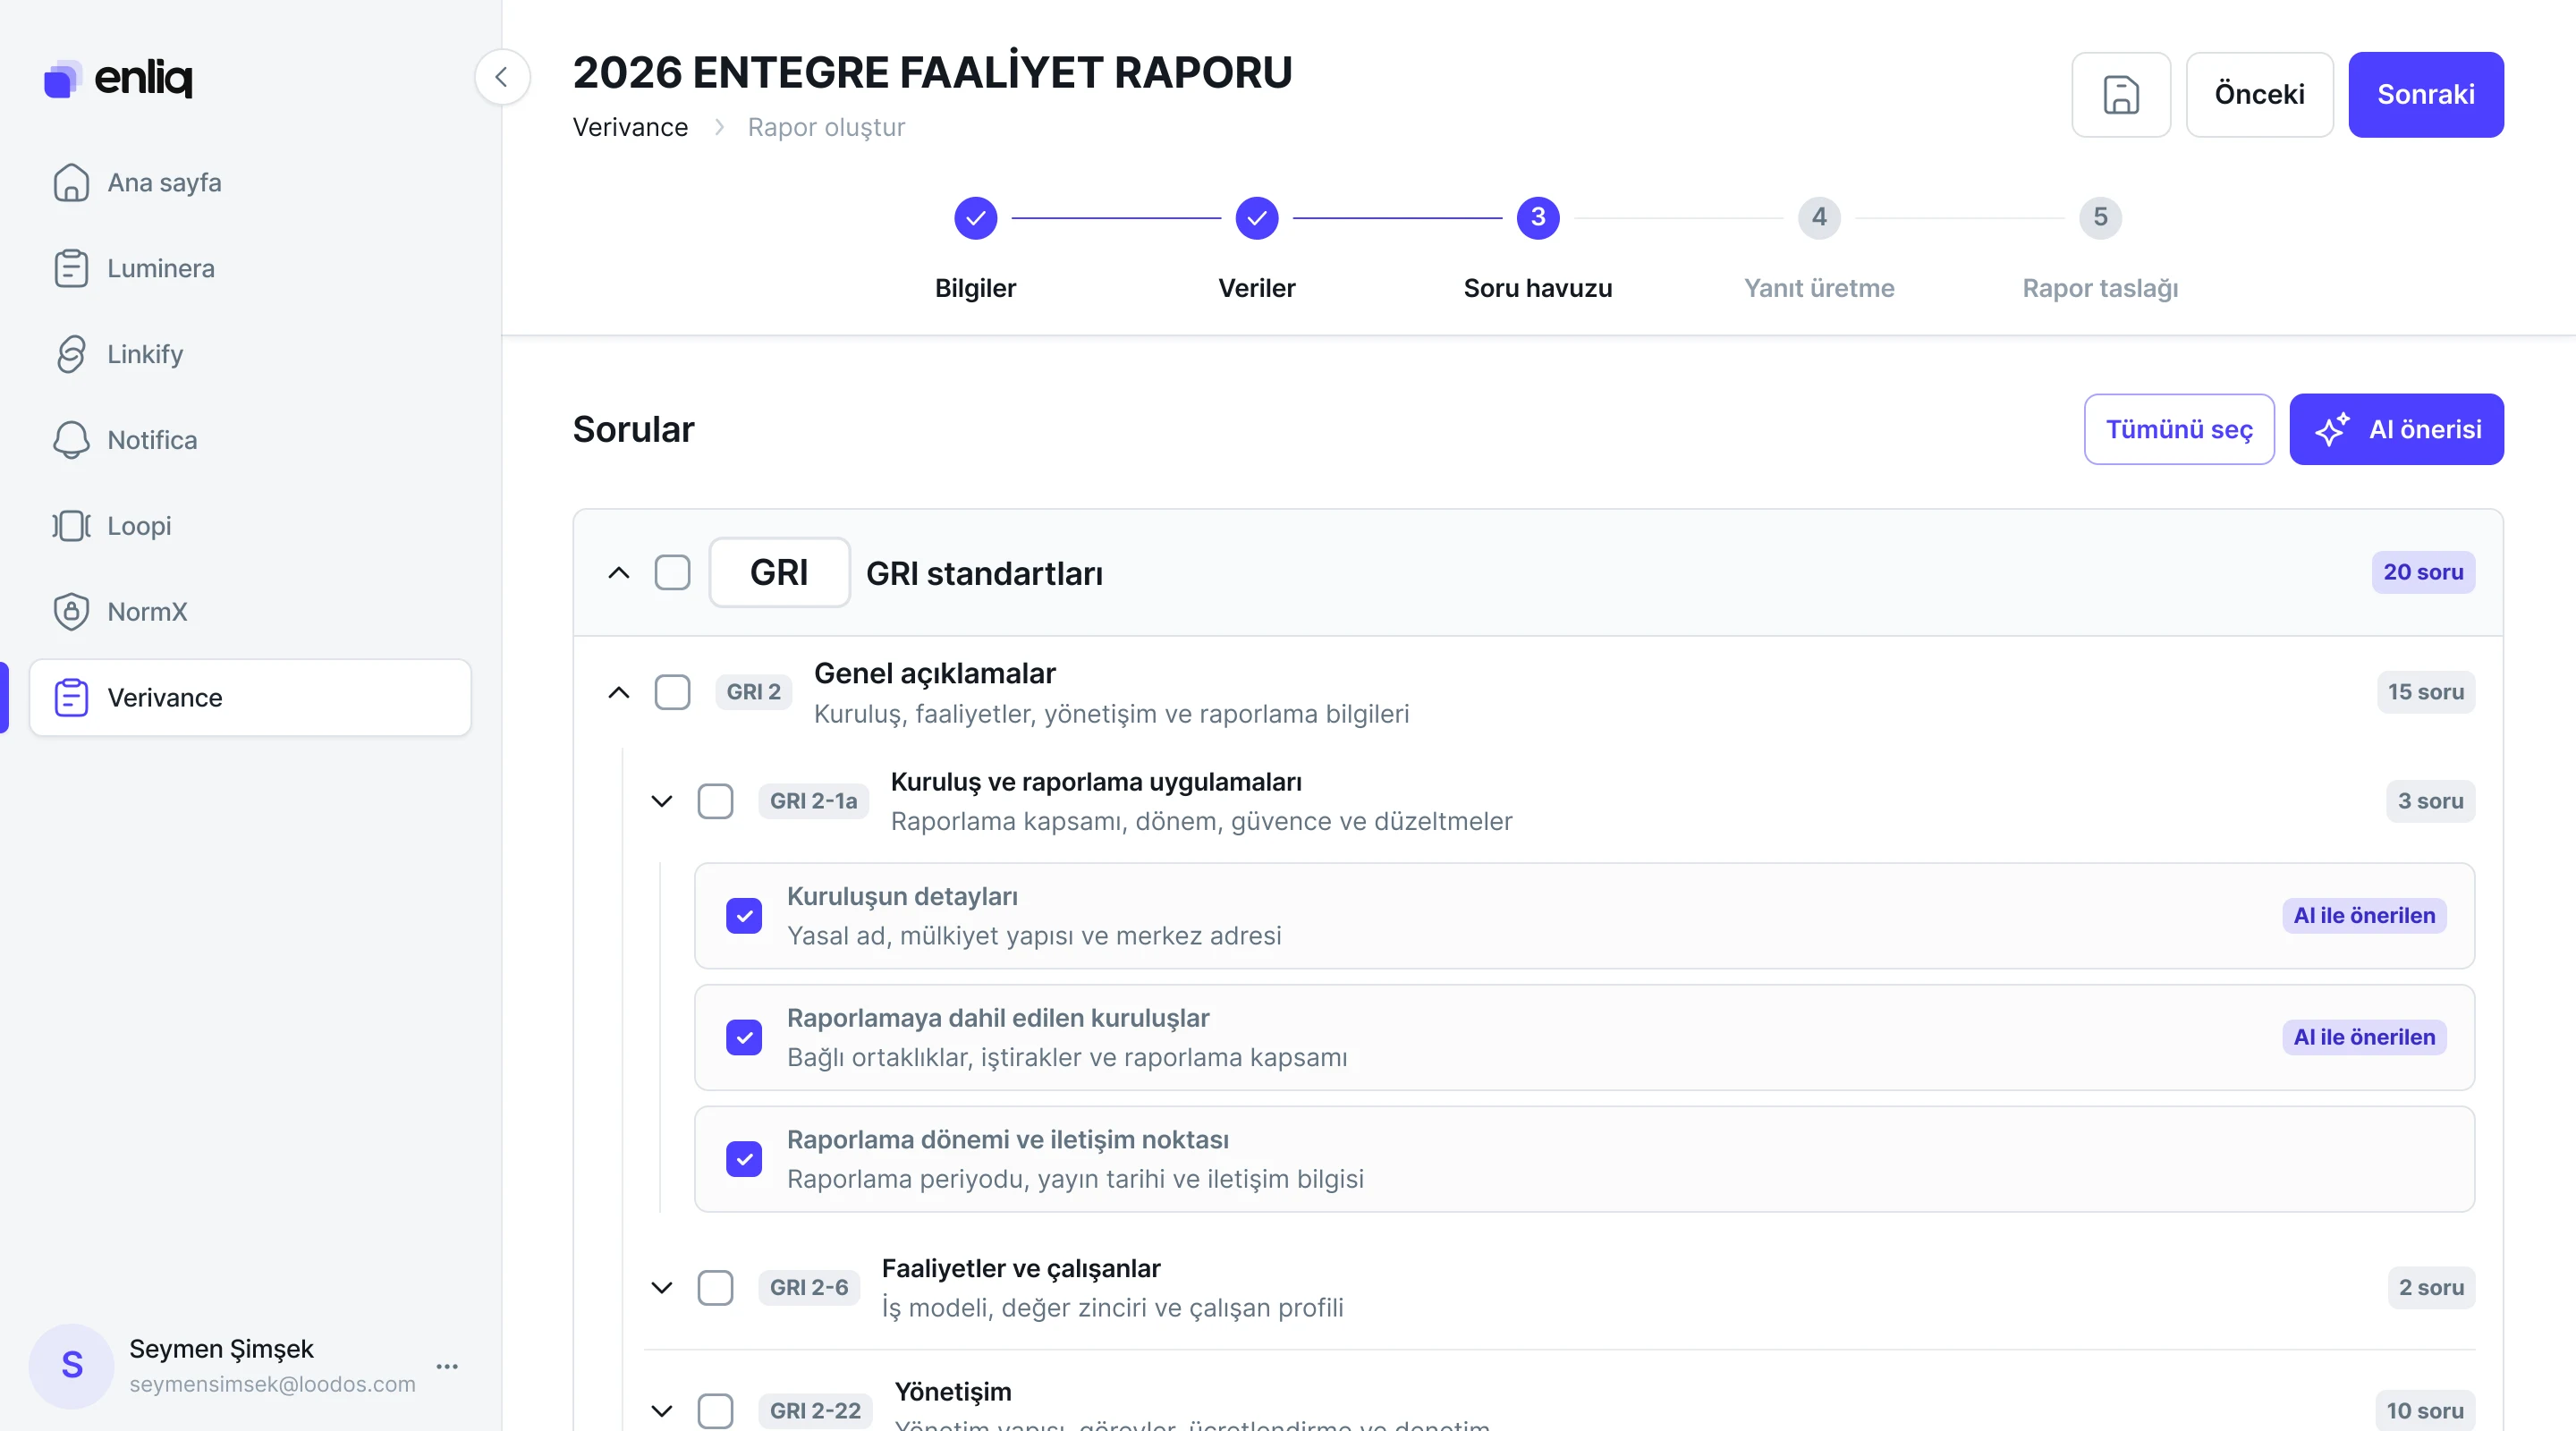Click seymensimsek@loodos.com email text

click(x=272, y=1384)
